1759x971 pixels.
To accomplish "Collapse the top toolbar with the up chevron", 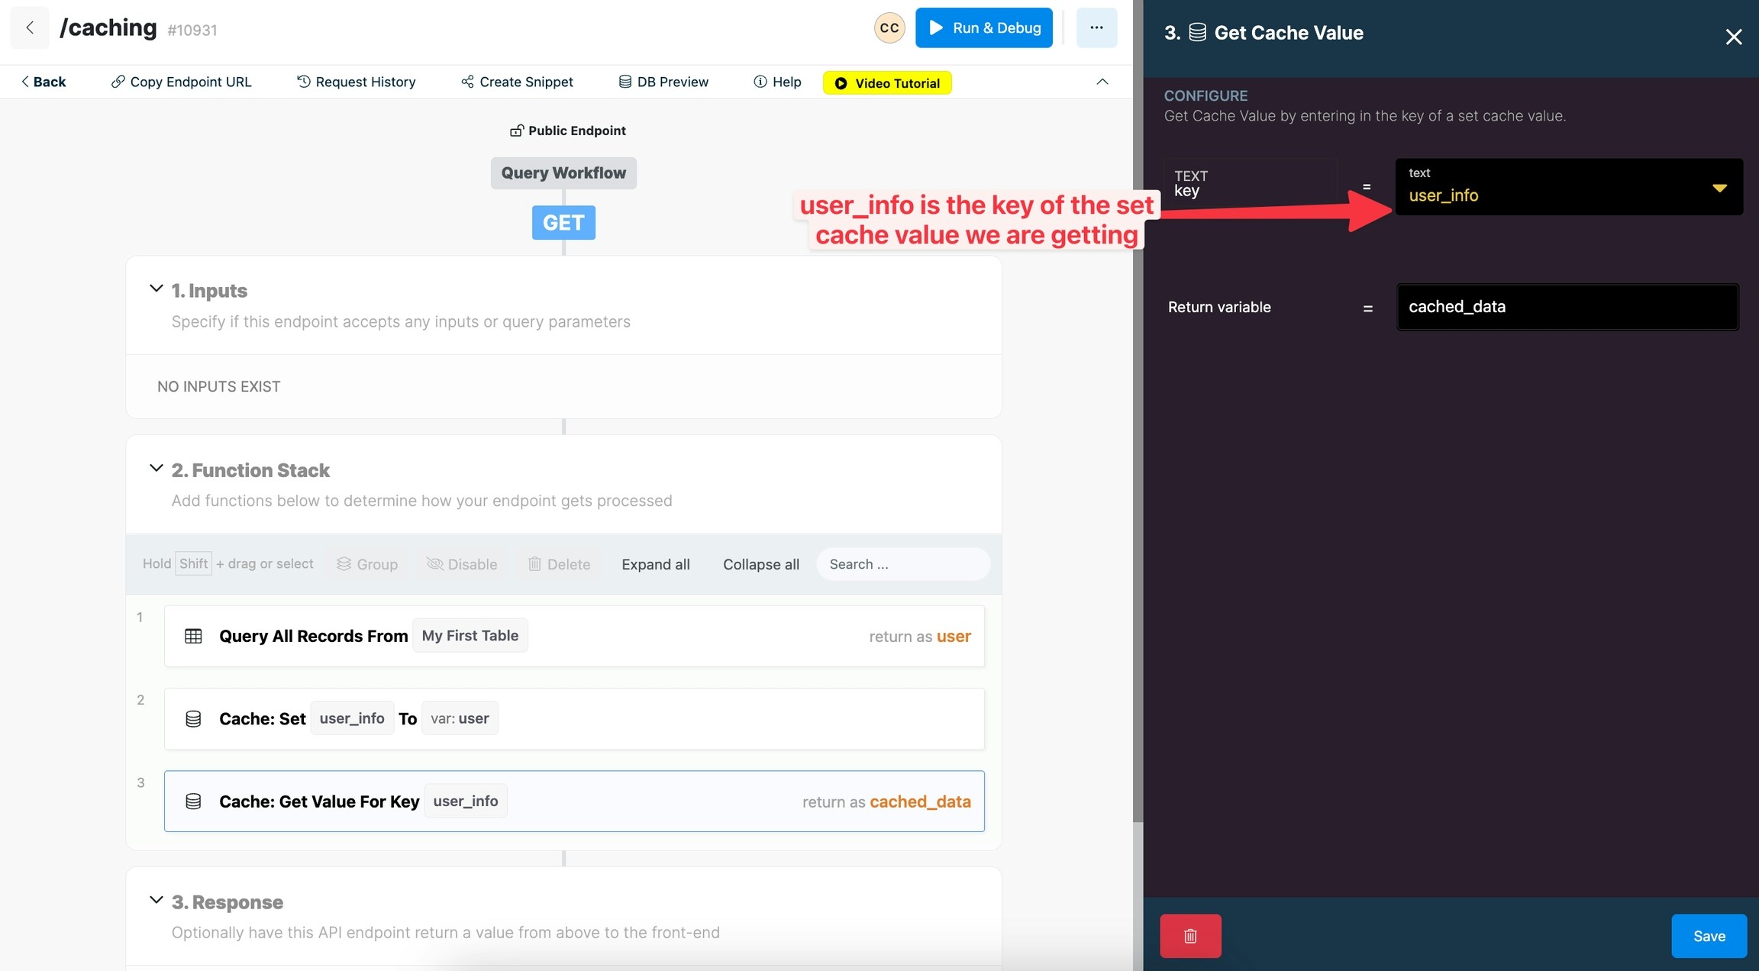I will [x=1102, y=82].
